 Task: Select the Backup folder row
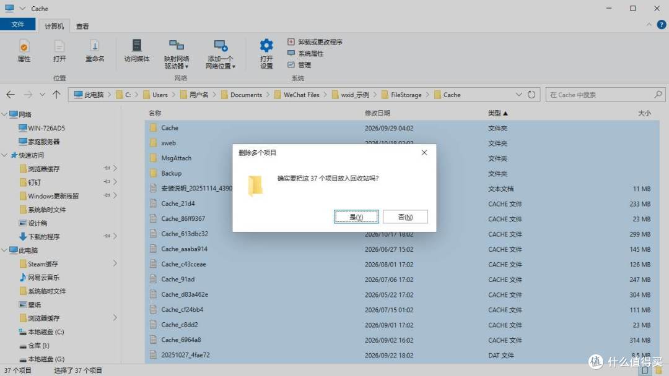(x=402, y=173)
